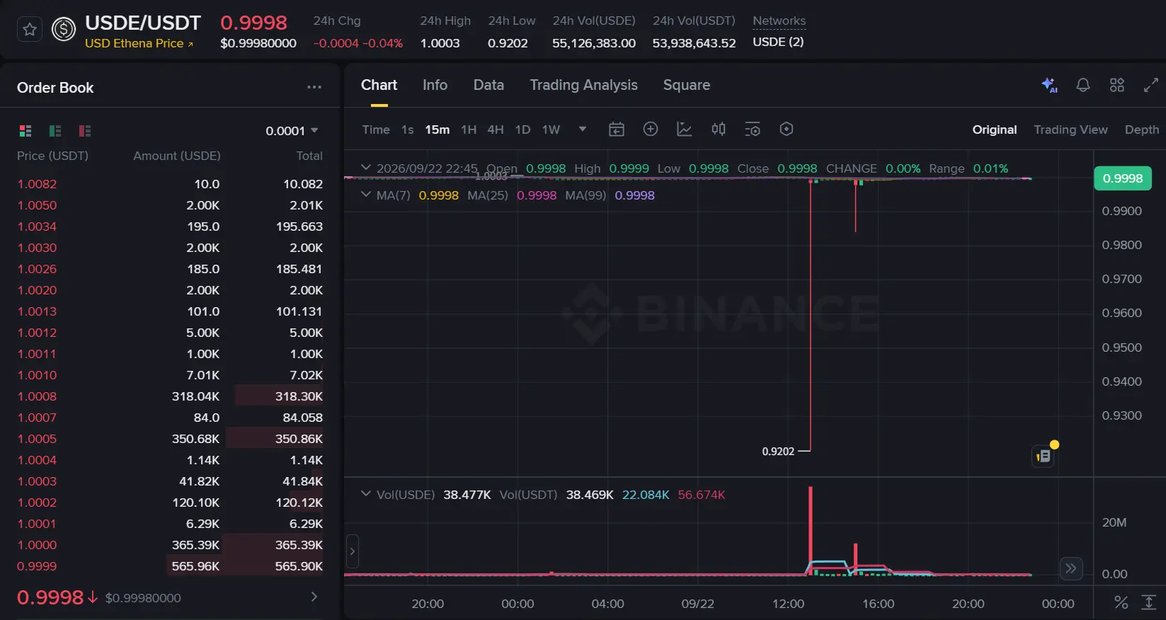
Task: Collapse the OHLC data legend row
Action: (366, 168)
